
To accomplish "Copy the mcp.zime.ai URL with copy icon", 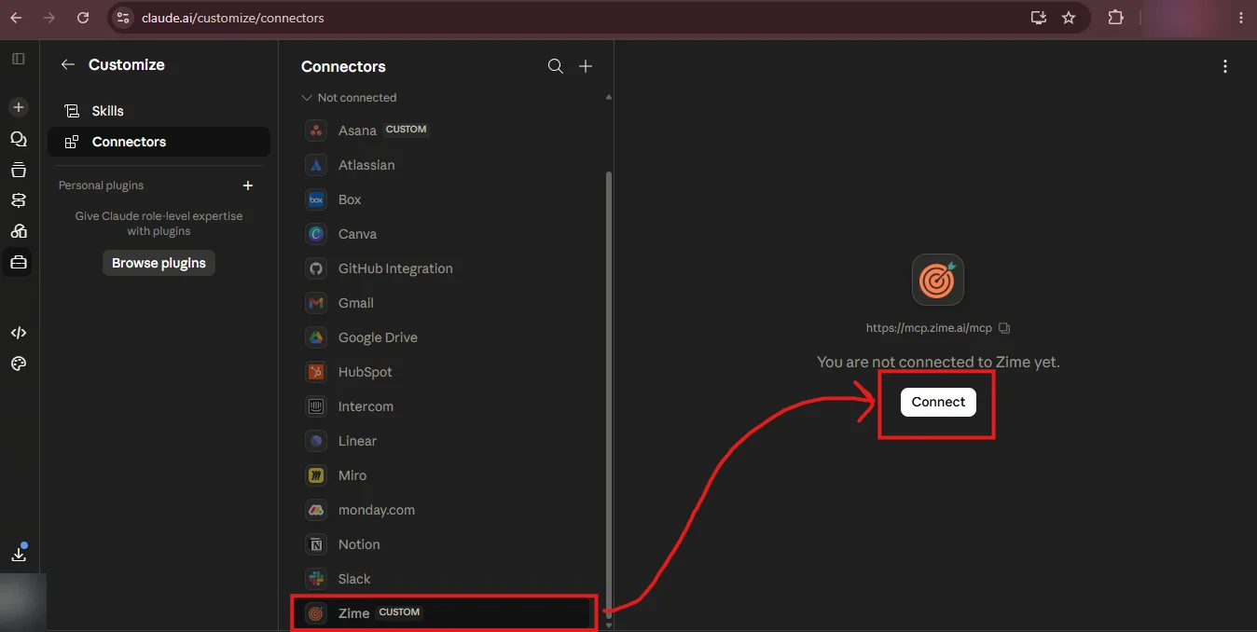I will pos(1004,328).
